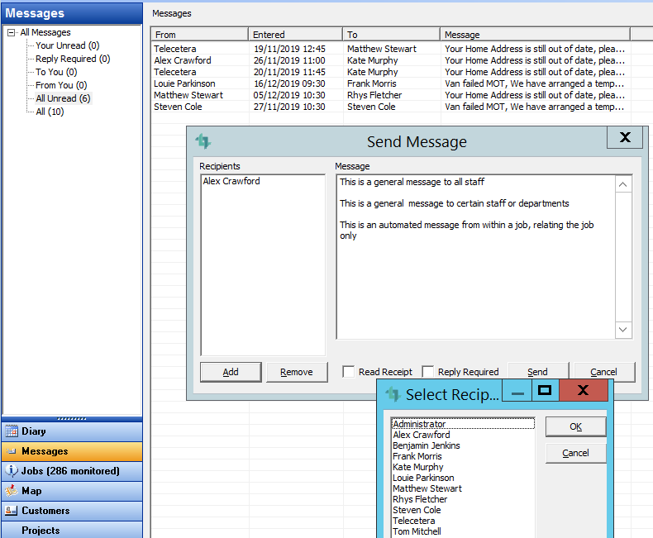The height and width of the screenshot is (538, 653).
Task: Click the Jobs info icon in sidebar
Action: tap(12, 471)
